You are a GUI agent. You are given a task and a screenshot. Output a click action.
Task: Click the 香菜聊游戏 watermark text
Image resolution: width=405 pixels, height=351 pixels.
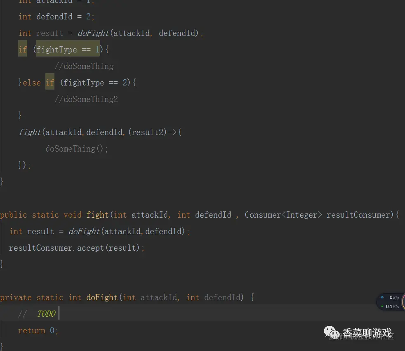click(367, 333)
